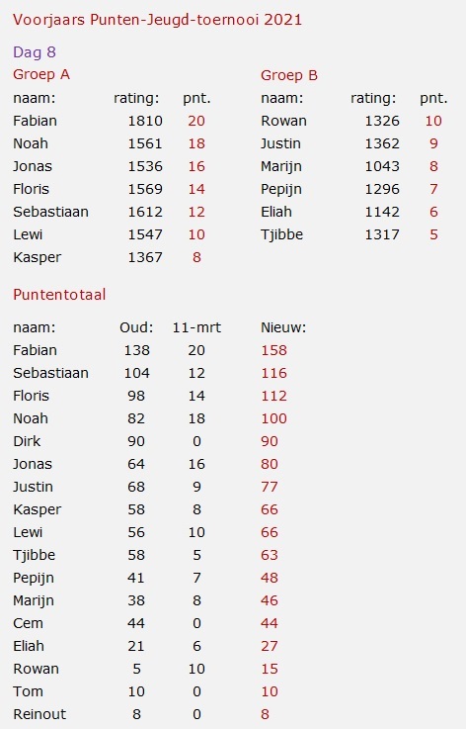Screen dimensions: 466x729
Task: Click the Nieuw: column header
Action: tap(283, 327)
